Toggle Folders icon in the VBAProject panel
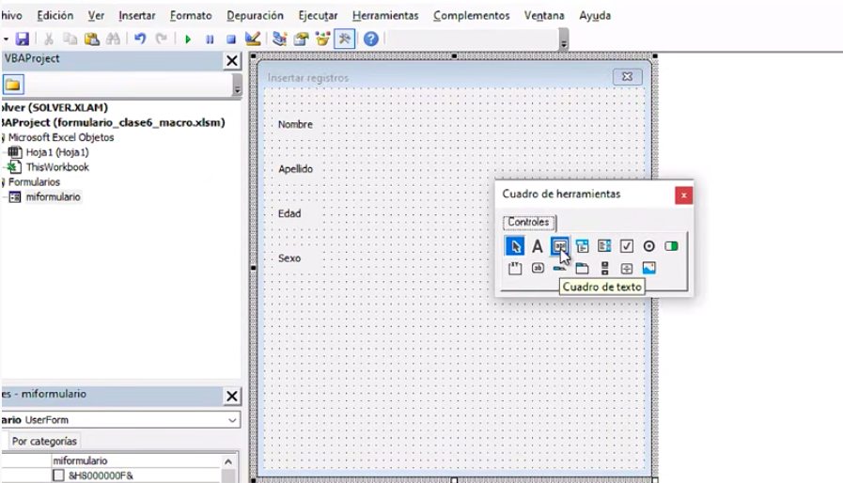843x483 pixels. click(13, 85)
